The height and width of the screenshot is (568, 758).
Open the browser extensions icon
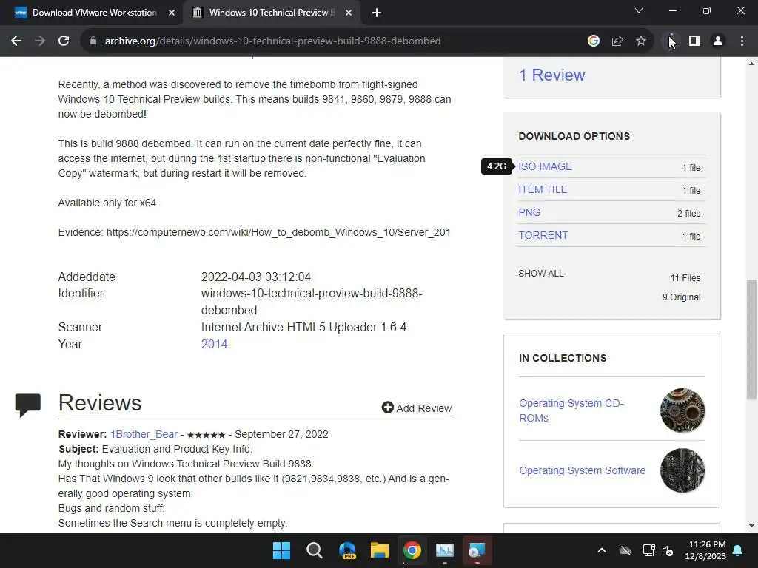click(x=671, y=41)
